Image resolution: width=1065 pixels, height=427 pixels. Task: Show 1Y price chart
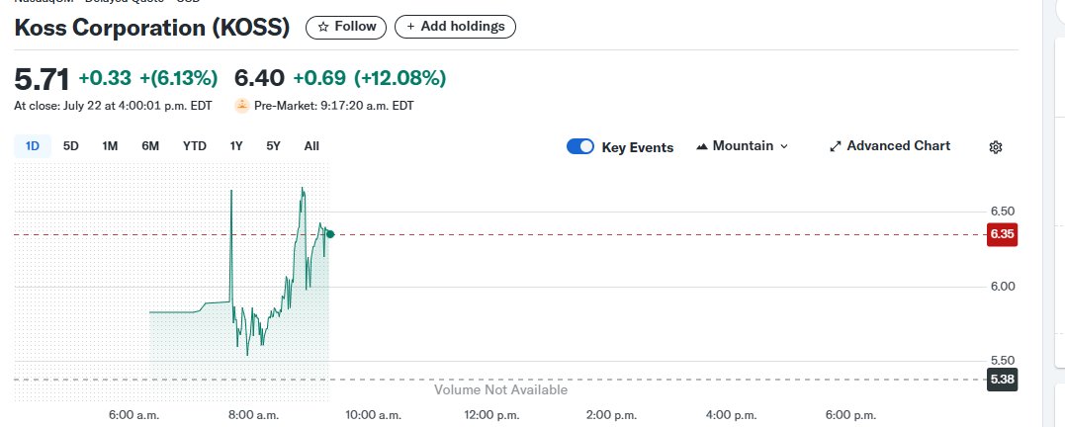point(236,146)
